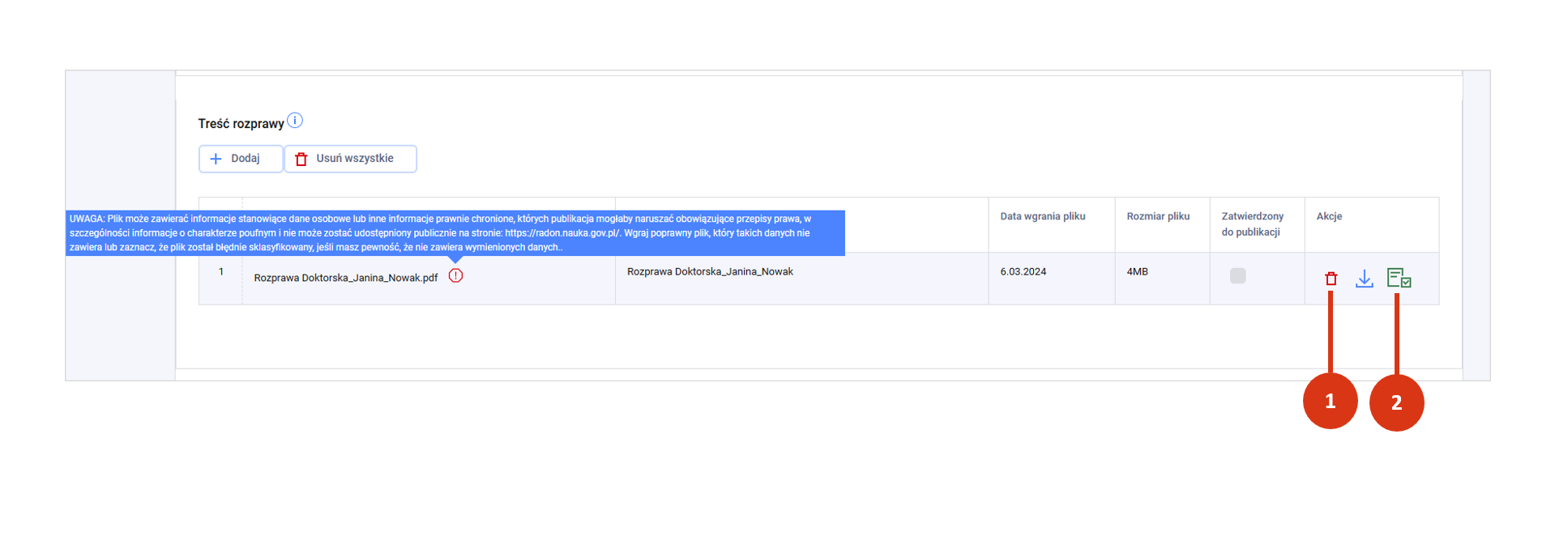
Task: Delete the file using the red trash icon in Akcje
Action: 1331,279
